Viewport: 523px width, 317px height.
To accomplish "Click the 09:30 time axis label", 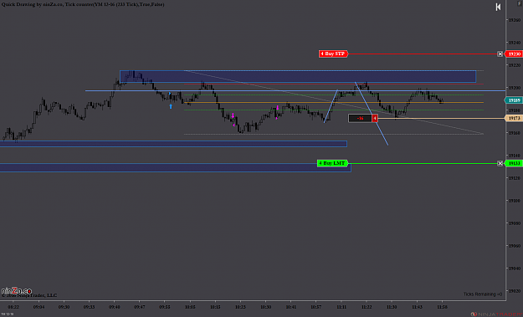I will click(x=64, y=307).
